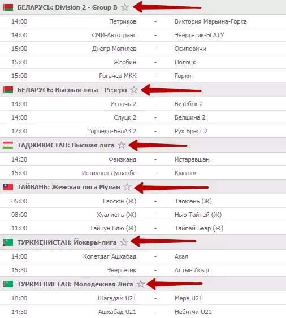Toggle the star for Таджикистан Высшая лига
Image resolution: width=286 pixels, height=318 pixels.
tap(122, 145)
